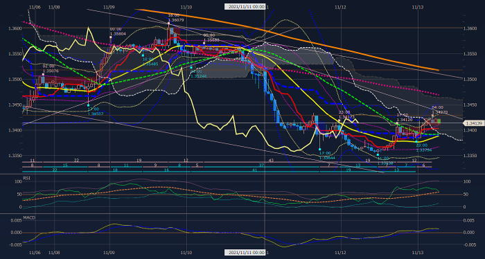Click the 11/09 date on the top time axis
The width and height of the screenshot is (485, 259).
[x=109, y=6]
